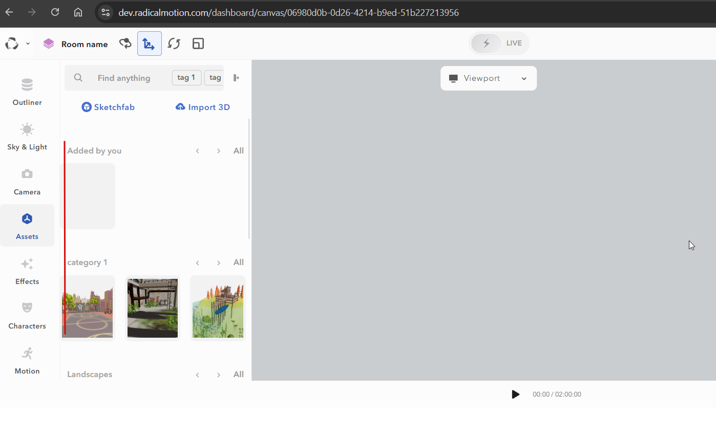
Task: Go to previous in Added by you
Action: (198, 151)
